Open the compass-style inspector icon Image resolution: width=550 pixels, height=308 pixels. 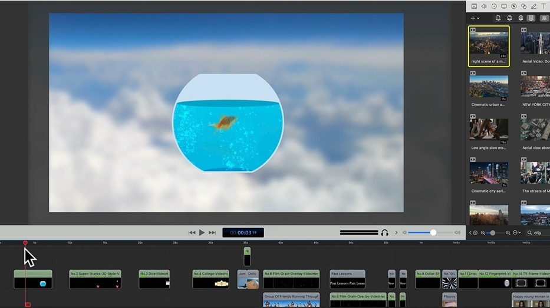coord(514,6)
